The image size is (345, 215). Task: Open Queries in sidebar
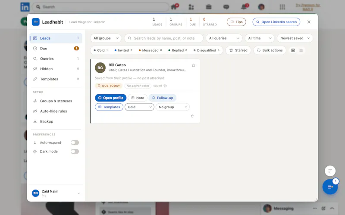click(56, 58)
